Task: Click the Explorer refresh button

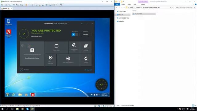Action: tap(173, 7)
